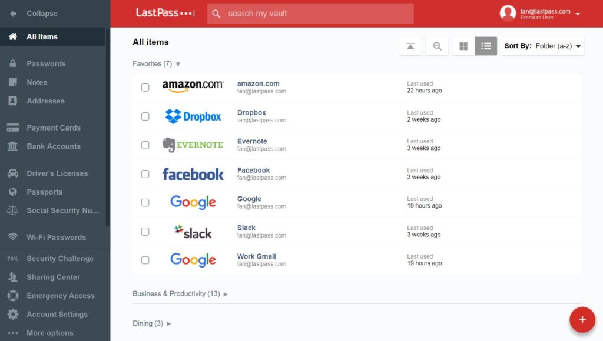This screenshot has width=603, height=341.
Task: Click the Evernote site logo
Action: click(x=193, y=145)
